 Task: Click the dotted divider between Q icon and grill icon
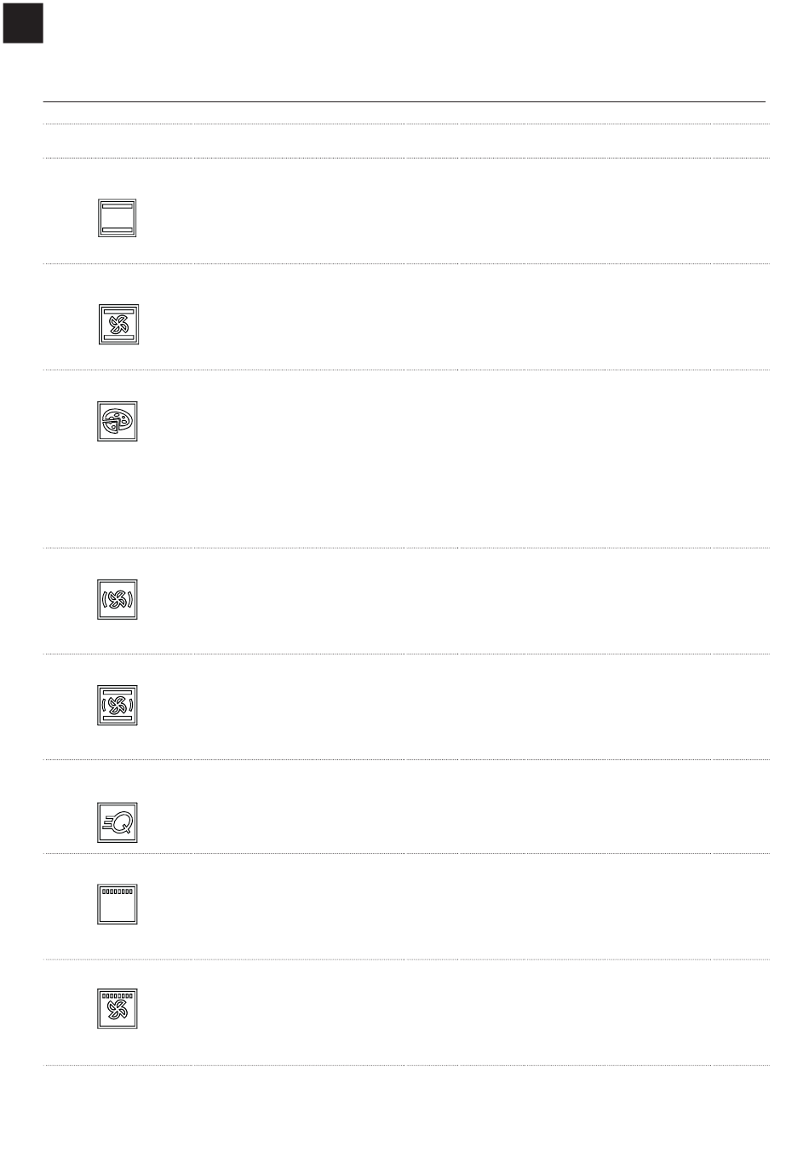406,853
